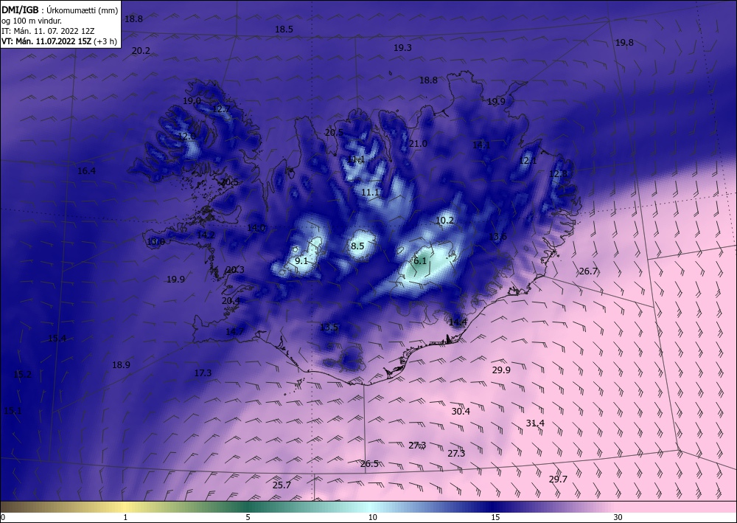Click the 9.1 value on the map
The image size is (737, 523).
pyautogui.click(x=301, y=260)
